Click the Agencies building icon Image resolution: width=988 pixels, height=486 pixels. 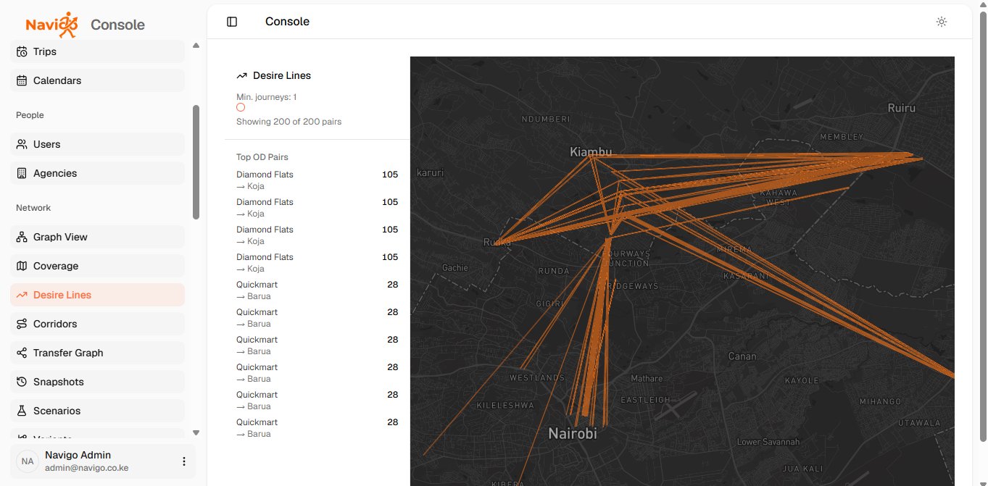click(x=22, y=173)
